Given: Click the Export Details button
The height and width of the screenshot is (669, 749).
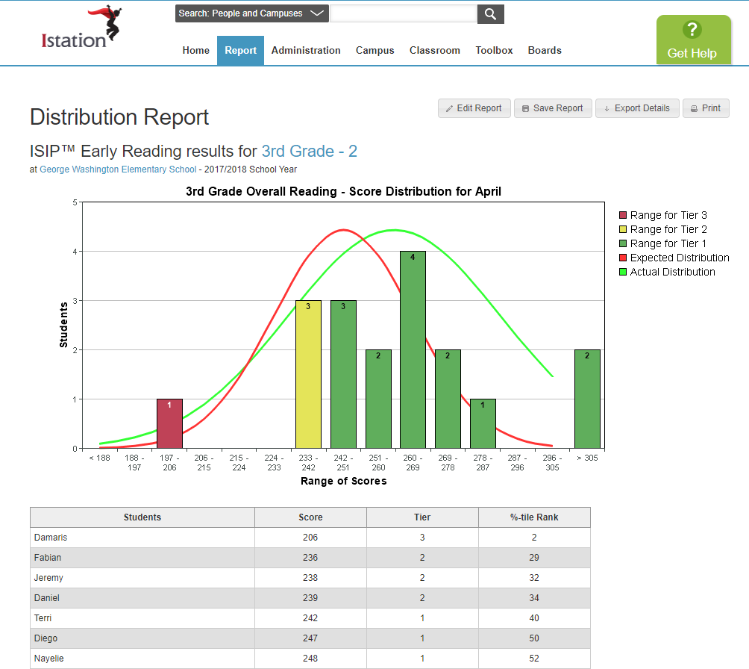Looking at the screenshot, I should 636,108.
